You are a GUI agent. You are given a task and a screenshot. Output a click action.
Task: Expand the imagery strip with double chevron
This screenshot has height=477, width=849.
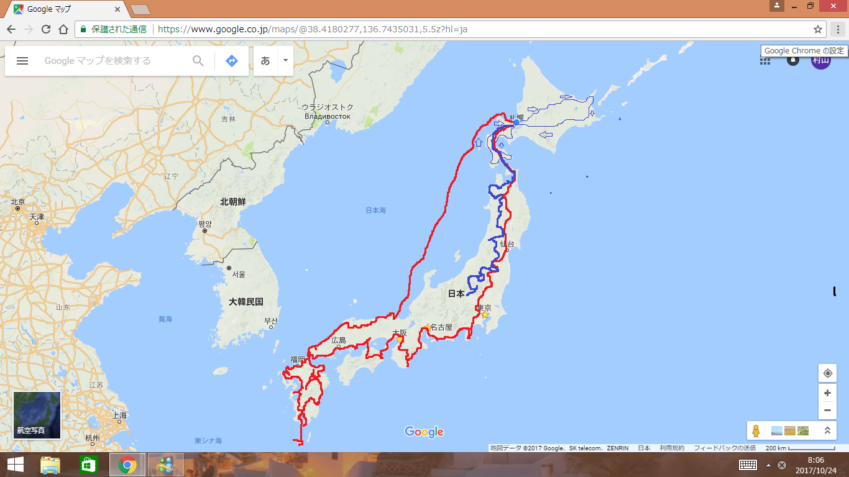[827, 430]
